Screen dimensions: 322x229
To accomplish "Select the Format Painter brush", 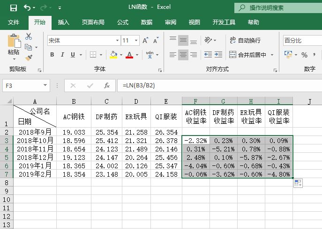I will (29, 58).
